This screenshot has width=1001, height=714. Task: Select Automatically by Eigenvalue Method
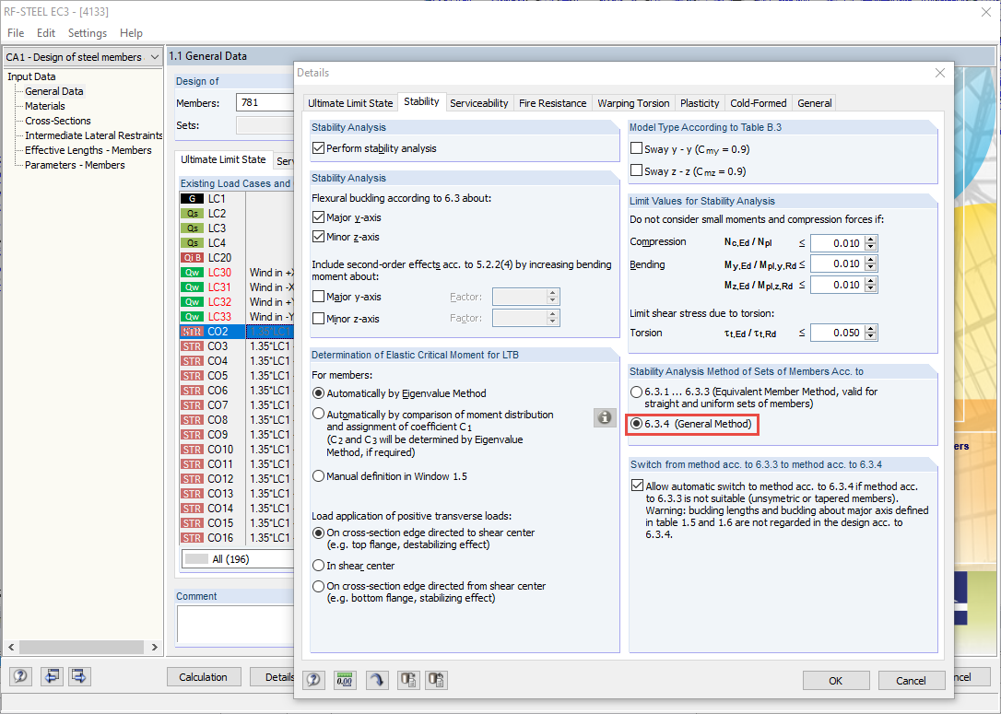click(319, 393)
